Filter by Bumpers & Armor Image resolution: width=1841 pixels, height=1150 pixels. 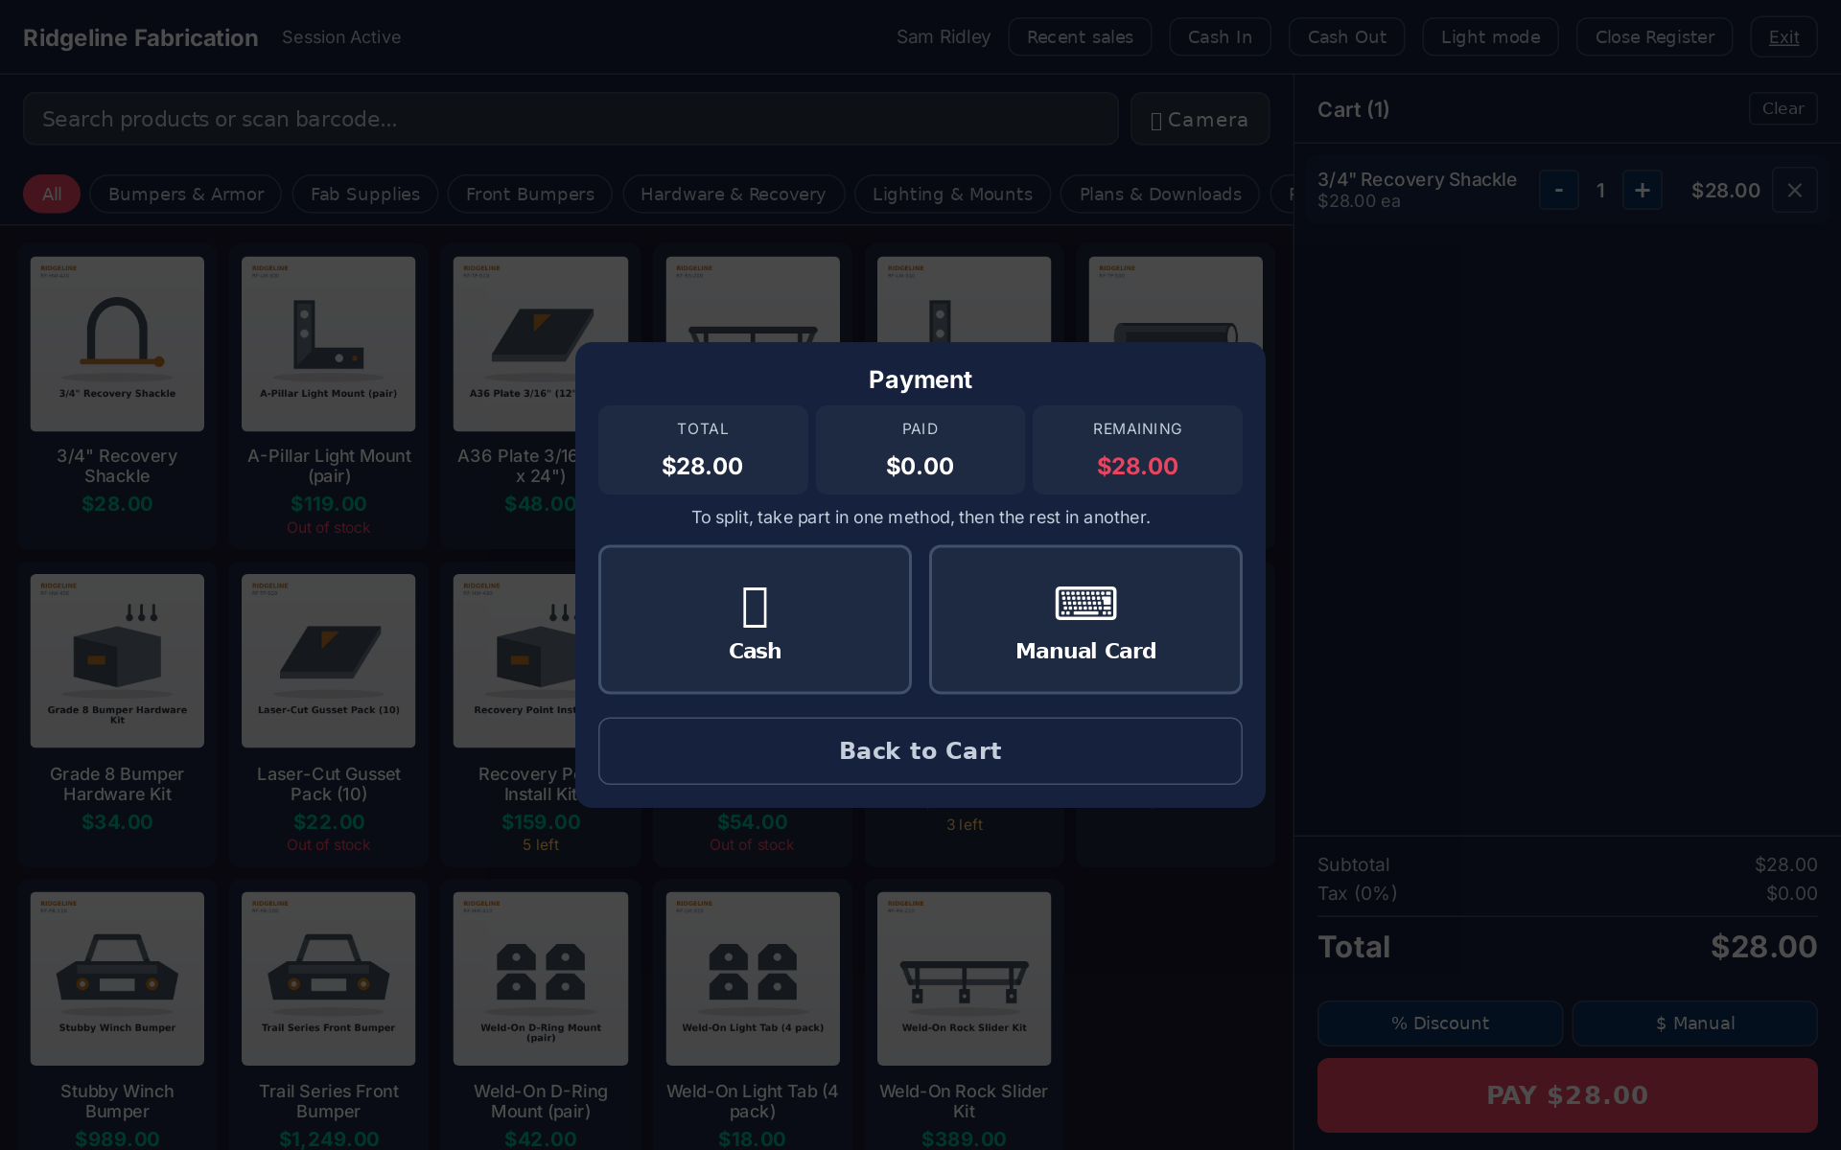(186, 195)
